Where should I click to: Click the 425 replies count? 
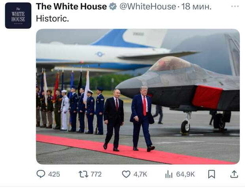pyautogui.click(x=54, y=174)
